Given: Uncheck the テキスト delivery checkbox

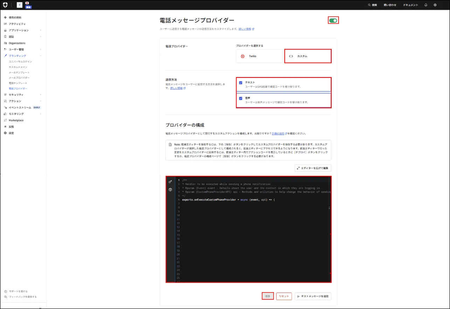Looking at the screenshot, I should (241, 83).
